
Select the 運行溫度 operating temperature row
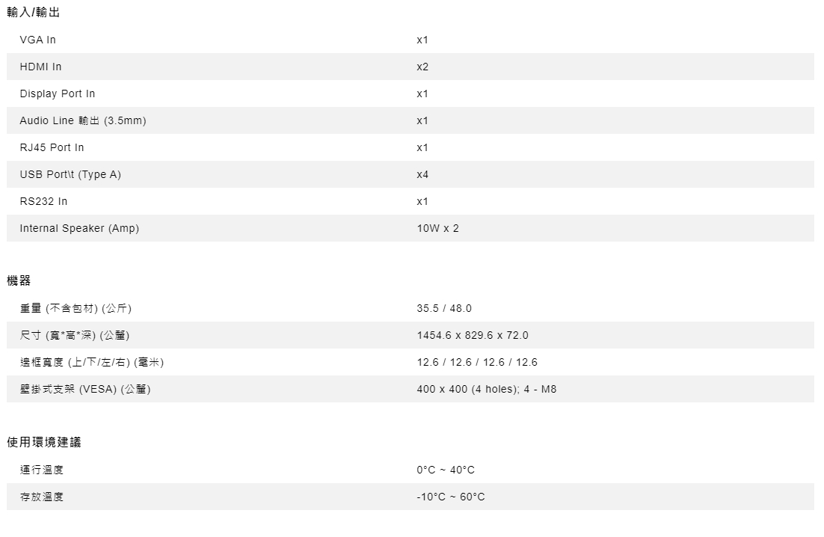point(411,470)
